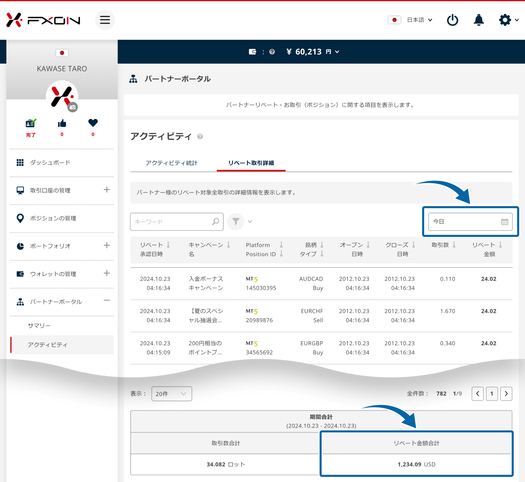
Task: Click the magnifier search icon
Action: (x=215, y=222)
